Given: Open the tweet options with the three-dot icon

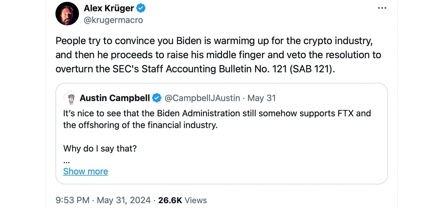Looking at the screenshot, I should tap(382, 8).
